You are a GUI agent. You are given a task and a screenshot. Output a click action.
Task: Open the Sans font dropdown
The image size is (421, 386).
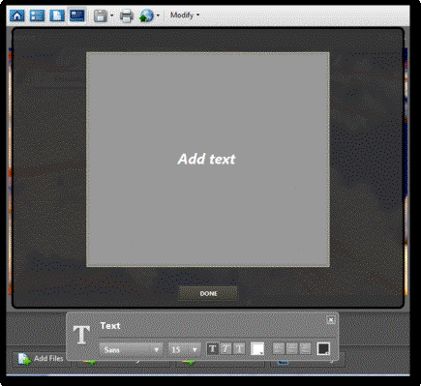132,349
